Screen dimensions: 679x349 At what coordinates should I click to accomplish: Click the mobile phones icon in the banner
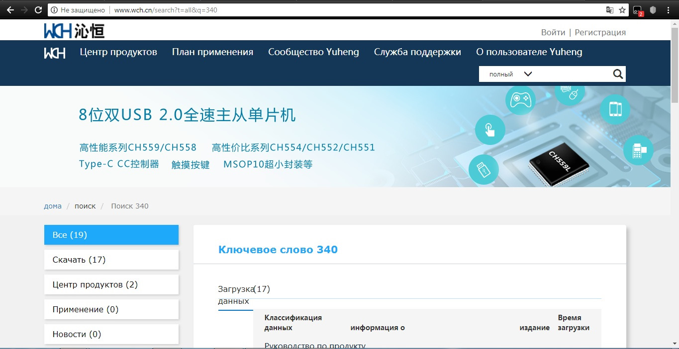coord(615,109)
